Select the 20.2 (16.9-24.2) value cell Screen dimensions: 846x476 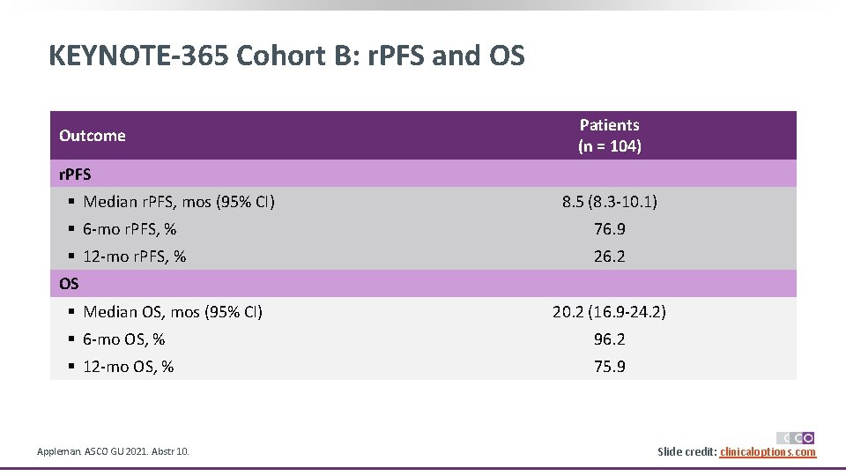pyautogui.click(x=609, y=311)
